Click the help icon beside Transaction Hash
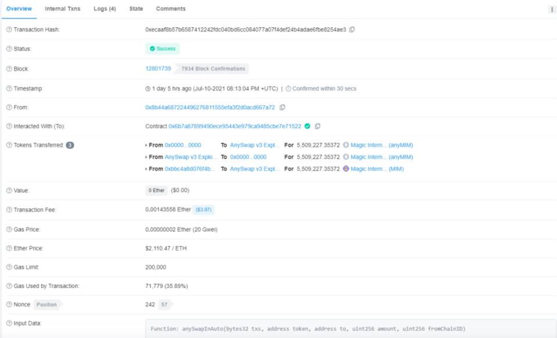This screenshot has width=557, height=338. coord(9,30)
